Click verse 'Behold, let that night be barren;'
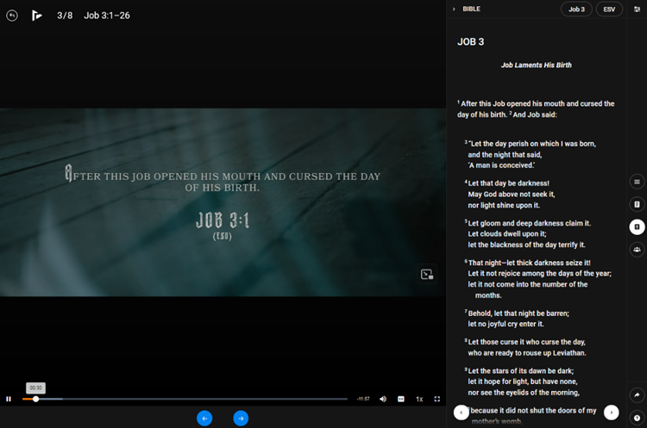The image size is (647, 428). pos(518,313)
